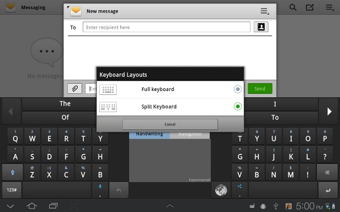Tap the Messaging app envelope icon
Viewport: 340px width, 212px height.
[x=10, y=7]
